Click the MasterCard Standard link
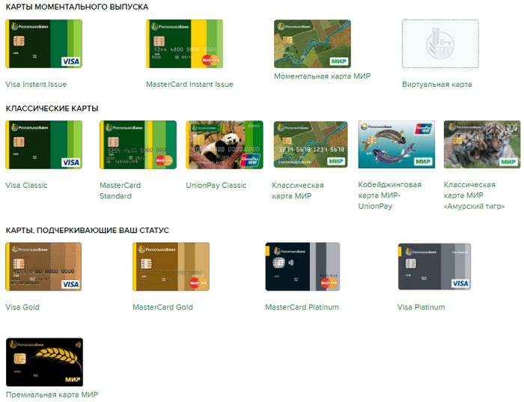The image size is (524, 402). [x=120, y=190]
